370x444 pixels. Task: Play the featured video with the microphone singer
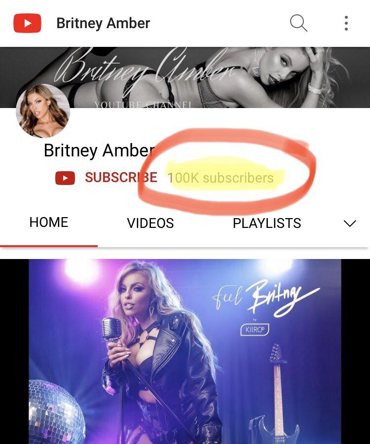tap(185, 351)
